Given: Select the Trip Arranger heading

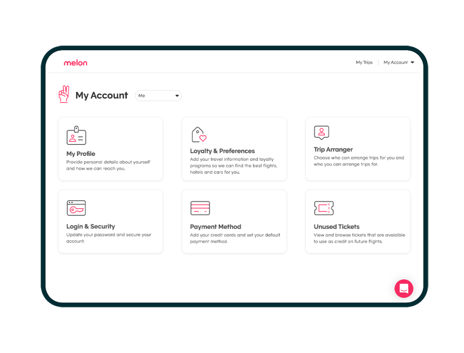Looking at the screenshot, I should pos(333,149).
